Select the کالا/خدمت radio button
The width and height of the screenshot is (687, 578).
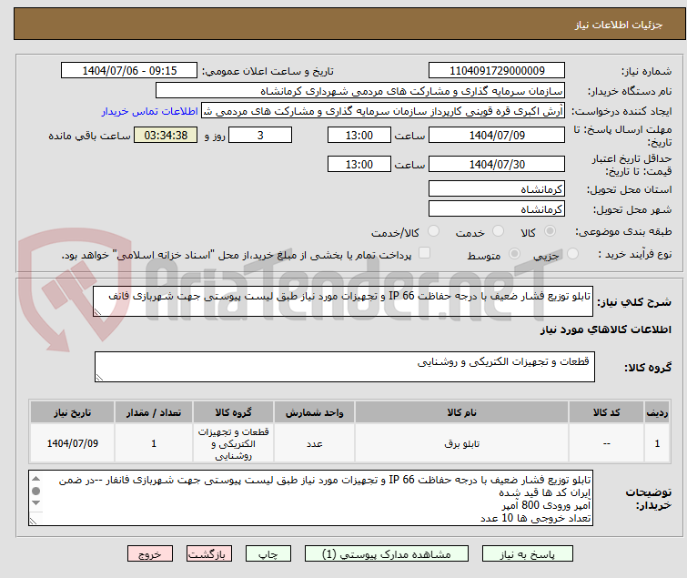(x=433, y=230)
